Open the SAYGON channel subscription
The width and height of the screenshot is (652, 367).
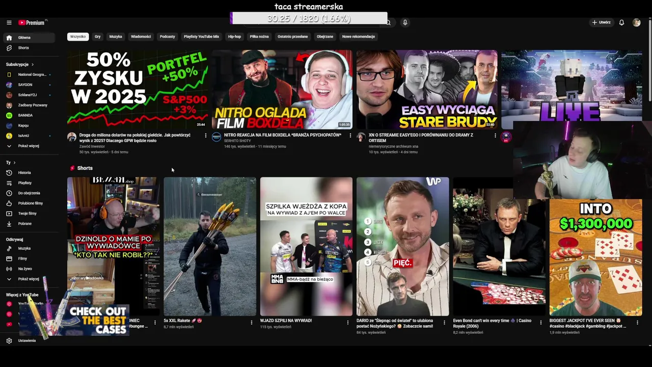click(x=30, y=85)
